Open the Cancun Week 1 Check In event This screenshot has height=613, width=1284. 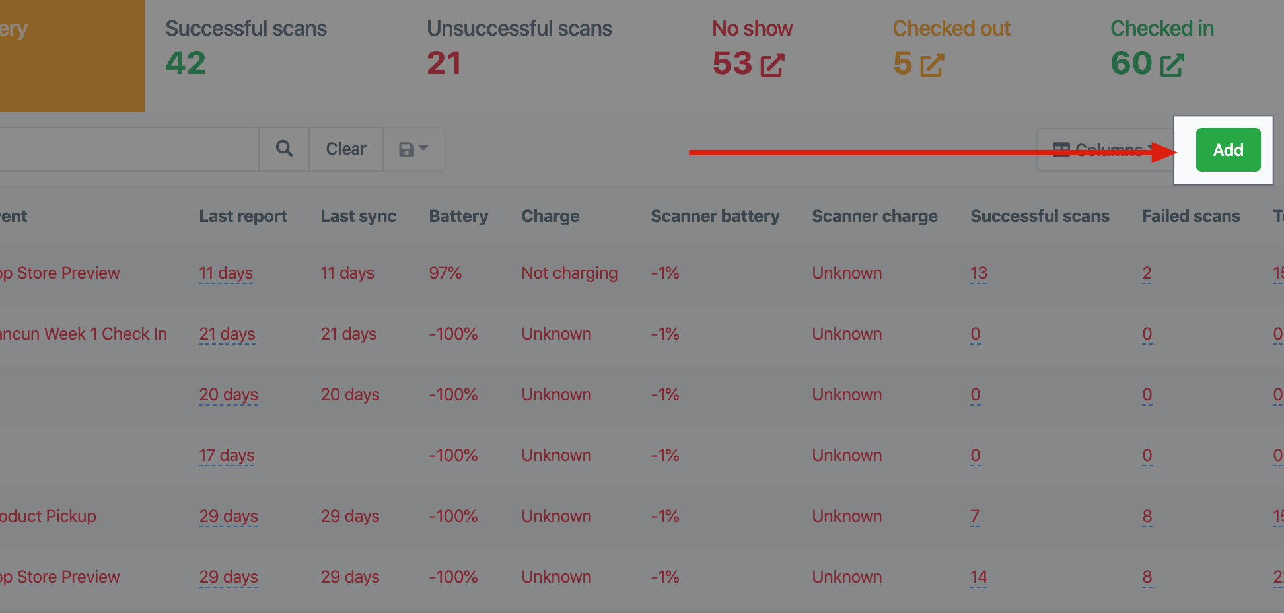pos(83,334)
